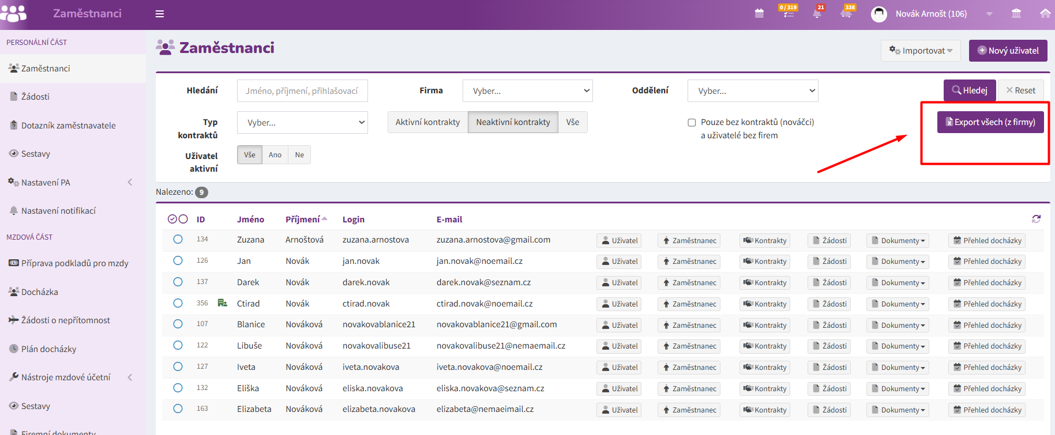Select the row circle for Darek Novák
This screenshot has height=435, width=1055.
click(178, 282)
